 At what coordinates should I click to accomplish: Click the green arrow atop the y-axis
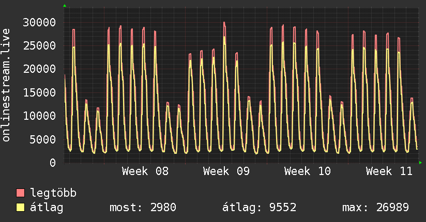pos(65,6)
